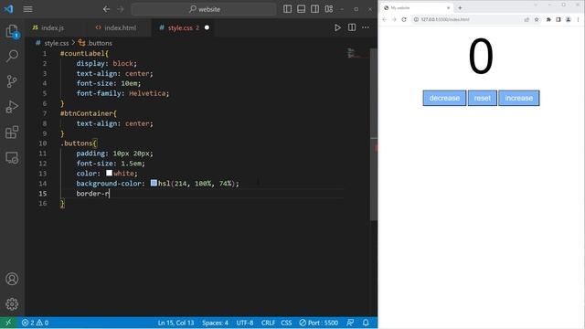This screenshot has height=329, width=585.
Task: Open the Source Control view
Action: point(12,81)
